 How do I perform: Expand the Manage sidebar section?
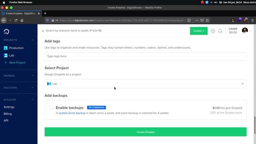click(x=33, y=76)
